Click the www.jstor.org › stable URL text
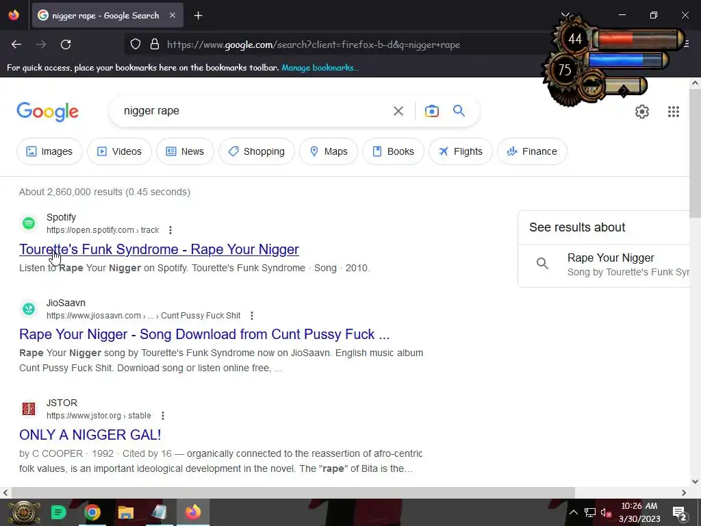The height and width of the screenshot is (526, 701). (x=99, y=416)
